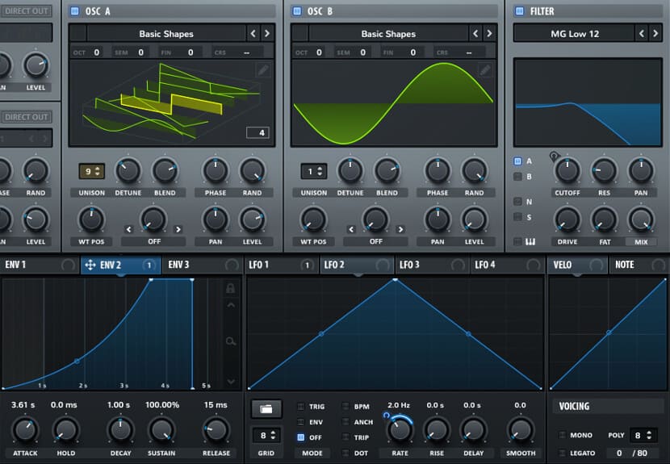Open OSC B Basic Shapes wavetable menu
This screenshot has height=464, width=670.
tap(388, 34)
